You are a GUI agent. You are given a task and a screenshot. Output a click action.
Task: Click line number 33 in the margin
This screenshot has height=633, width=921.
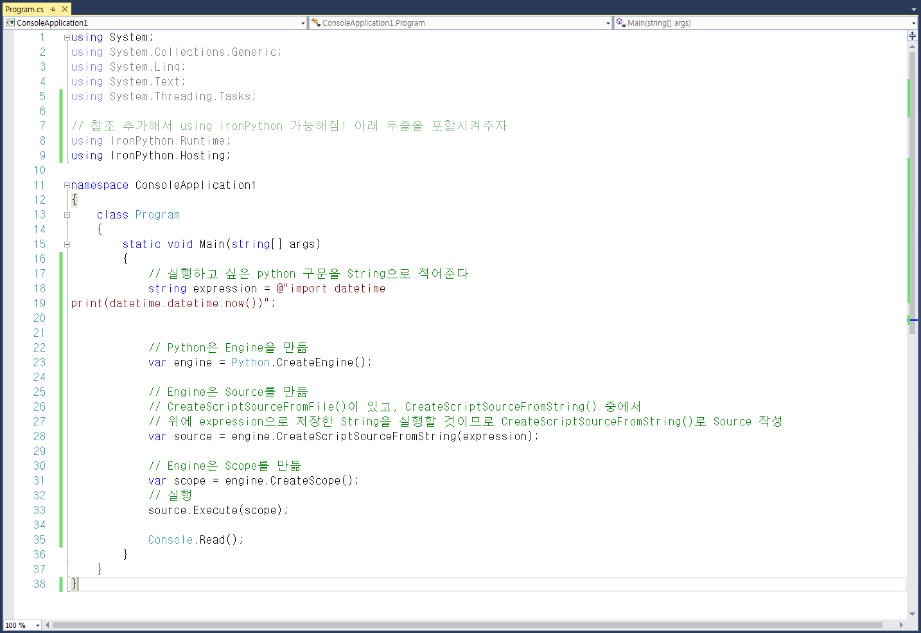coord(40,510)
